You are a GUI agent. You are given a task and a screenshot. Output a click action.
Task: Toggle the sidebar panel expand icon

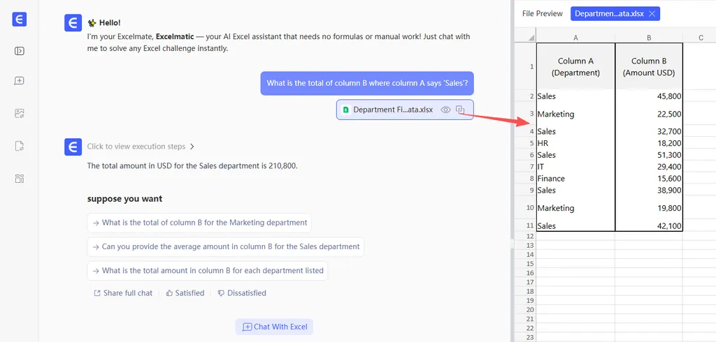[20, 50]
